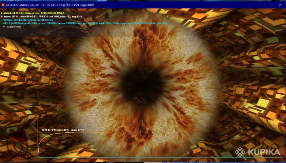Click the GPU 1 temperature graph label
This screenshot has height=163, width=286.
tap(63, 130)
